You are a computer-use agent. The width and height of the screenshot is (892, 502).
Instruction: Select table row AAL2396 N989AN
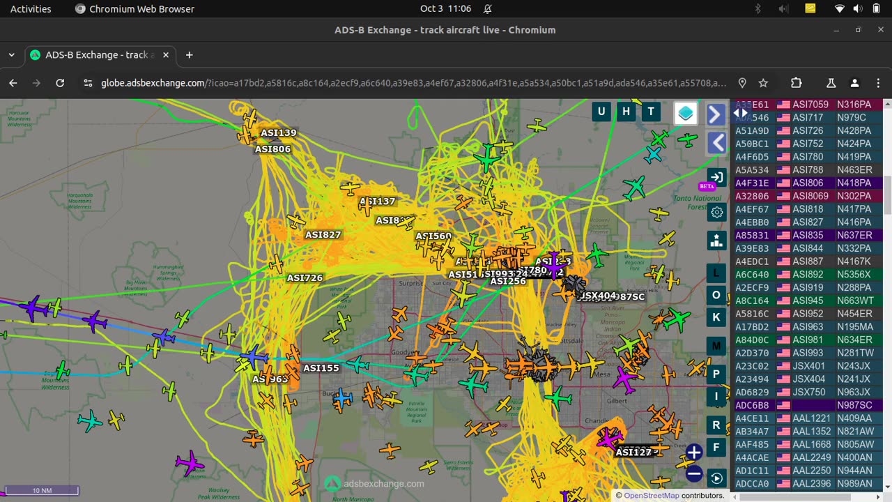[808, 484]
